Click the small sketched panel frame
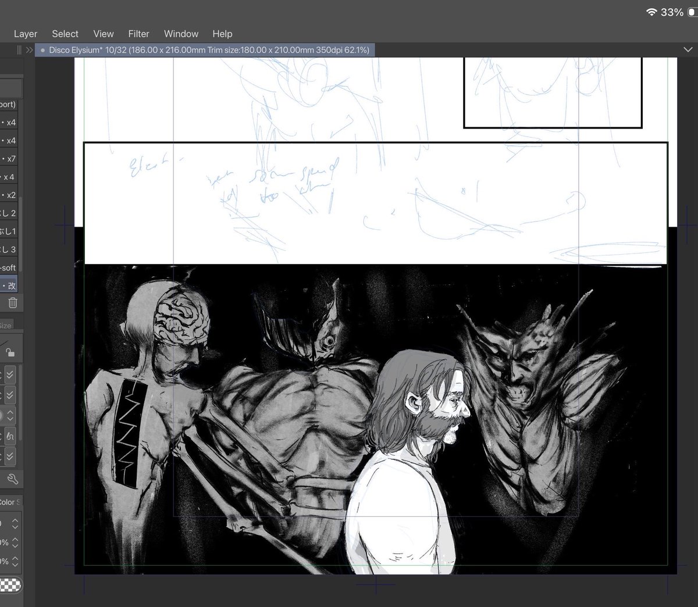 point(553,92)
